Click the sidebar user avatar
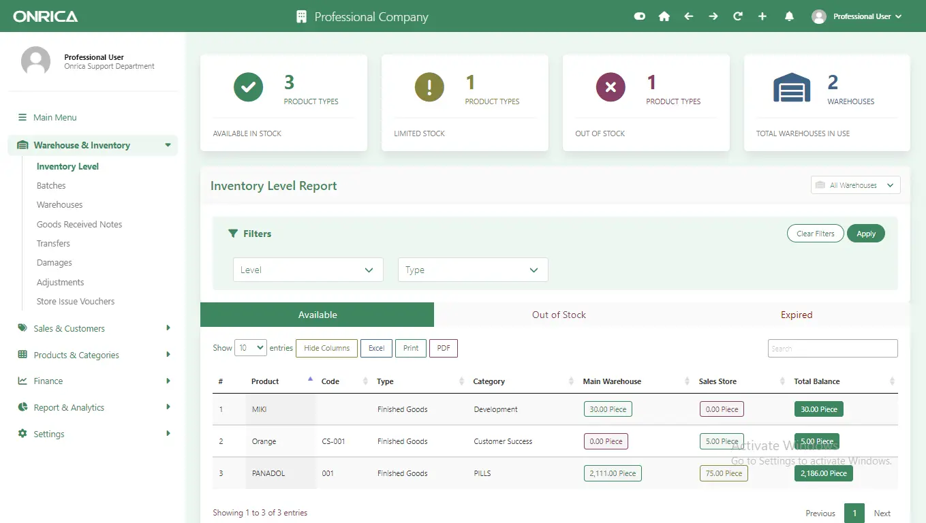The image size is (926, 523). 35,61
